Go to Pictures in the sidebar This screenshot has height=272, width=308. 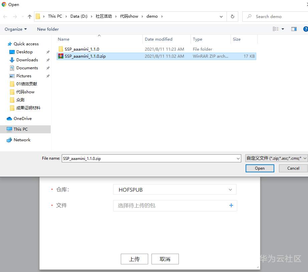pos(24,76)
